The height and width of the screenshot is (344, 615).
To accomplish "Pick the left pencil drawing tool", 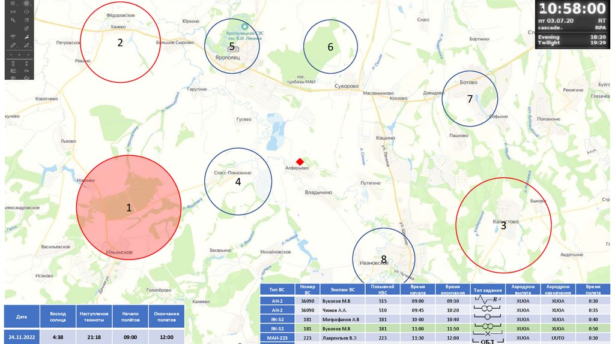I will pos(13,46).
